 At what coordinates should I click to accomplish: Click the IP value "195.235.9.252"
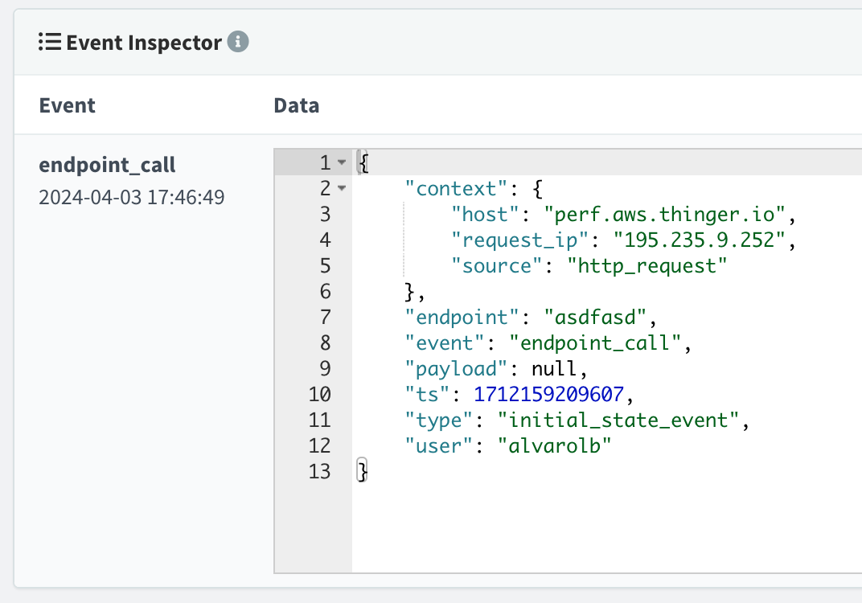699,240
